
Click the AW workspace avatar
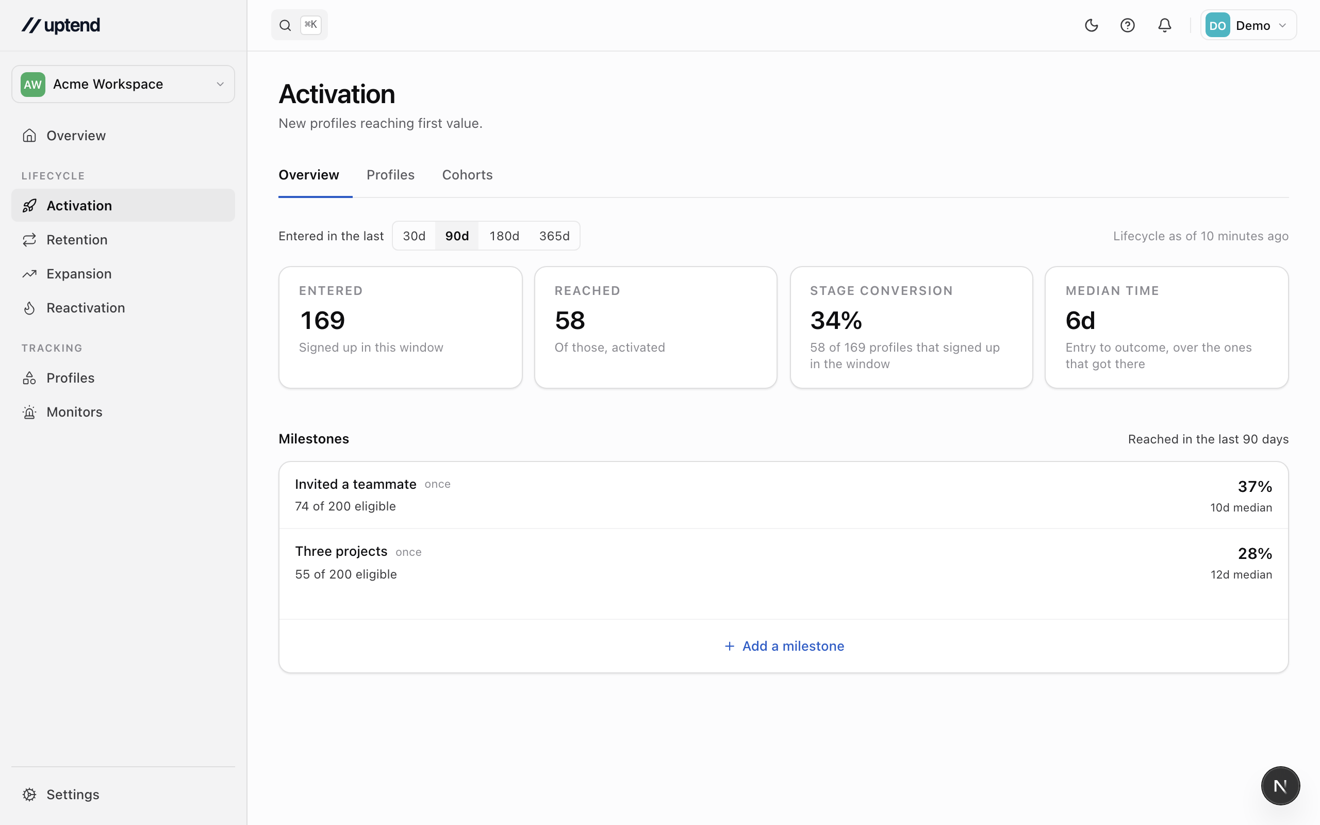[x=32, y=84]
